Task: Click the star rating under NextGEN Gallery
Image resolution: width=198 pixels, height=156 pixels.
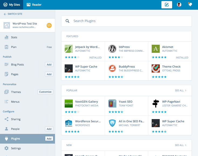Action: click(x=72, y=112)
